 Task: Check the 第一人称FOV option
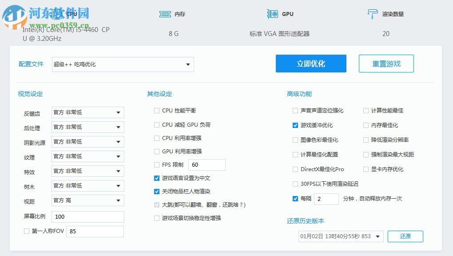tap(26, 231)
